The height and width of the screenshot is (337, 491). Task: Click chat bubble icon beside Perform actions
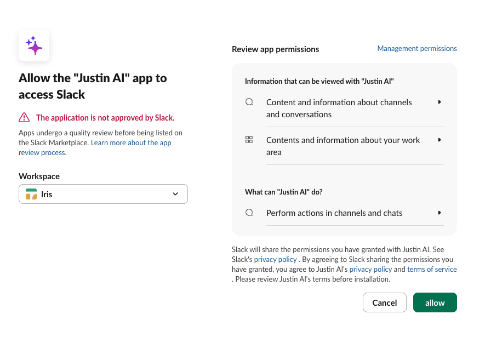click(x=249, y=213)
